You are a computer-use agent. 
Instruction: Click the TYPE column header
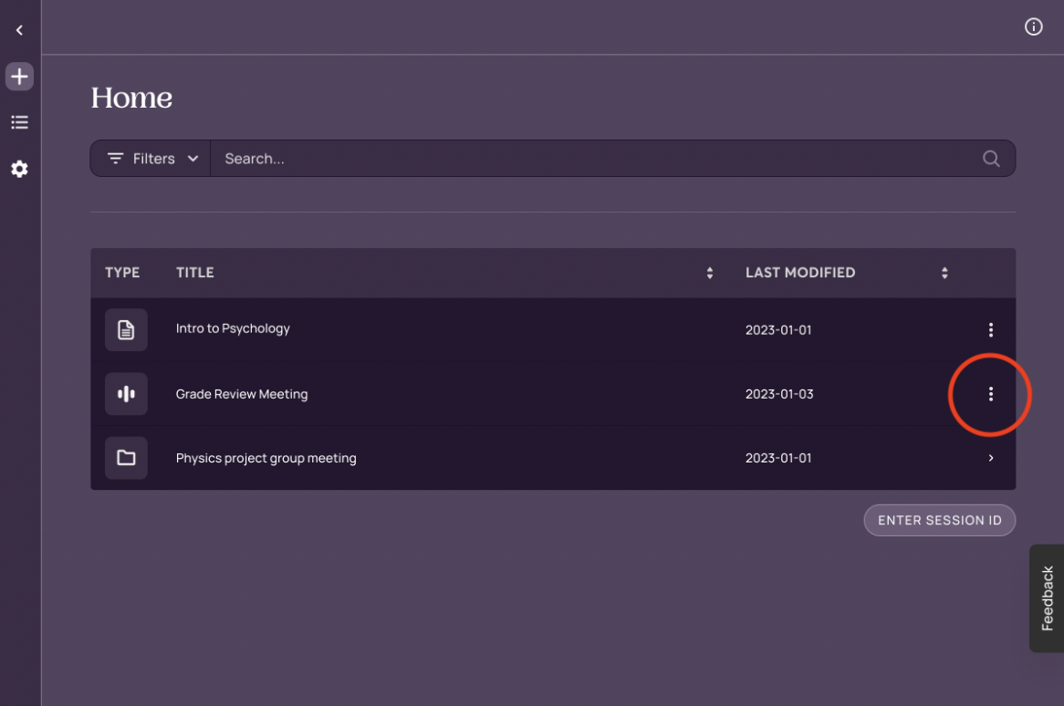[122, 273]
